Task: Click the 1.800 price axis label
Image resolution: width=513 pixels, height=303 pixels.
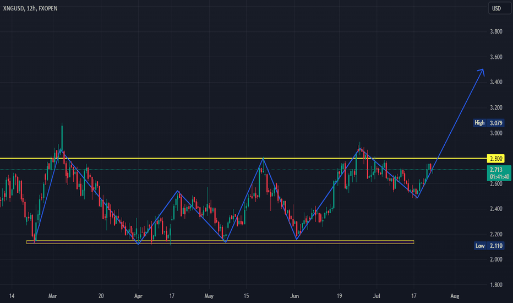Action: click(496, 285)
